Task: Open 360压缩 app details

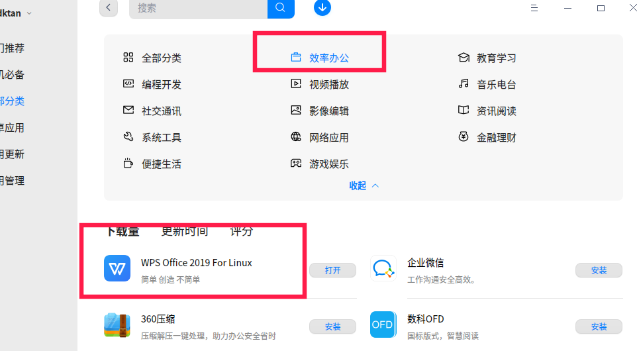Action: 158,319
